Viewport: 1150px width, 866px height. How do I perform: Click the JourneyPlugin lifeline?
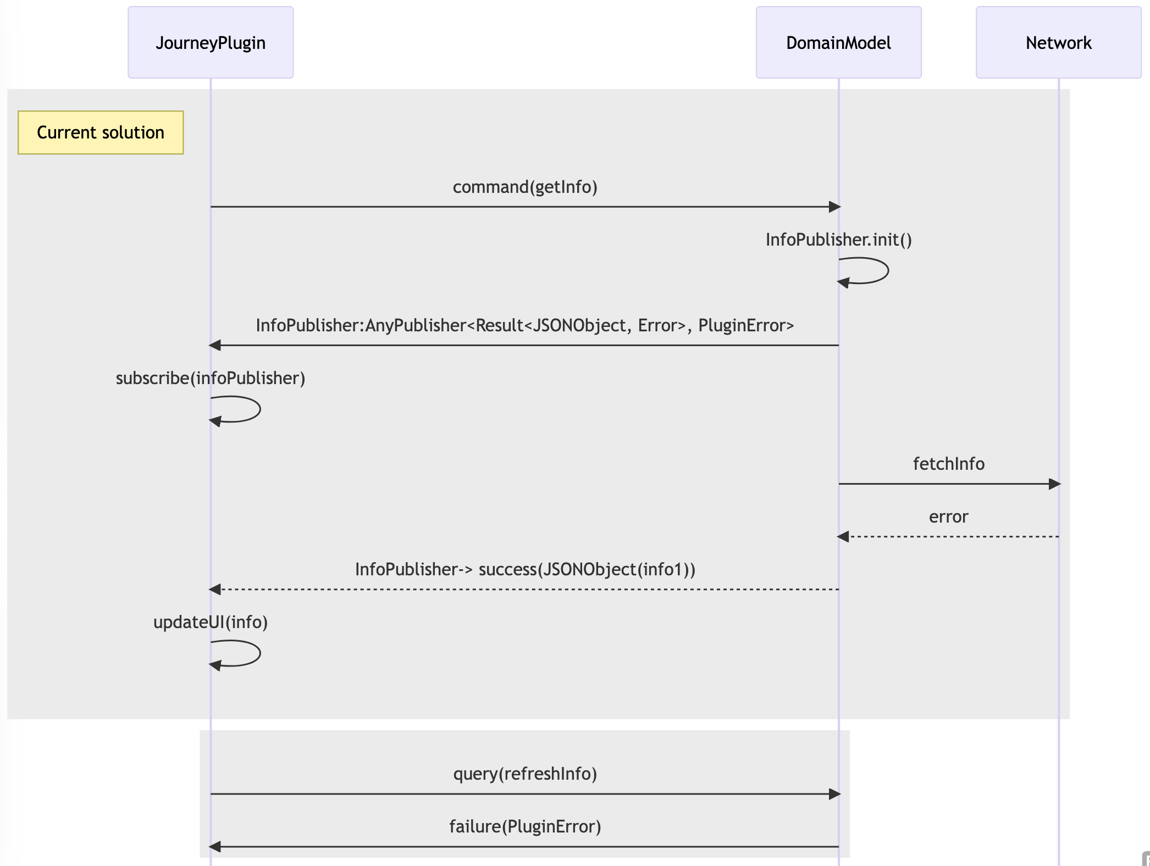click(210, 495)
